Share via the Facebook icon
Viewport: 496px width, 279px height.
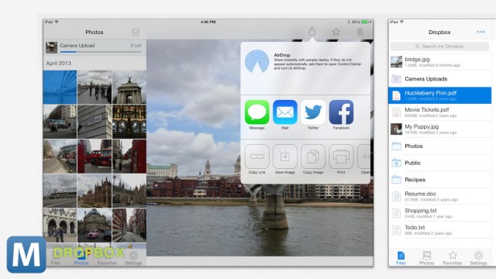[x=341, y=112]
